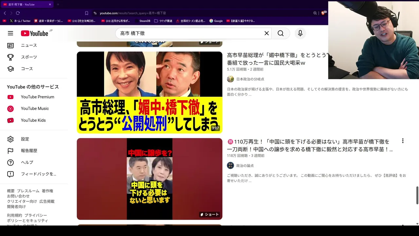Open the 中国に譲歩を？ Shorts thumbnail

coord(150,179)
